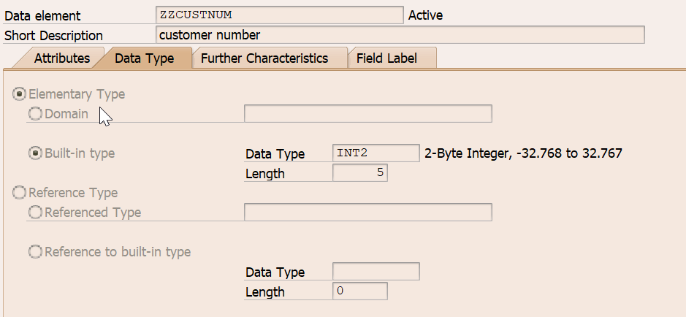Click the INT2 Data Type field
This screenshot has height=317, width=686.
click(376, 153)
